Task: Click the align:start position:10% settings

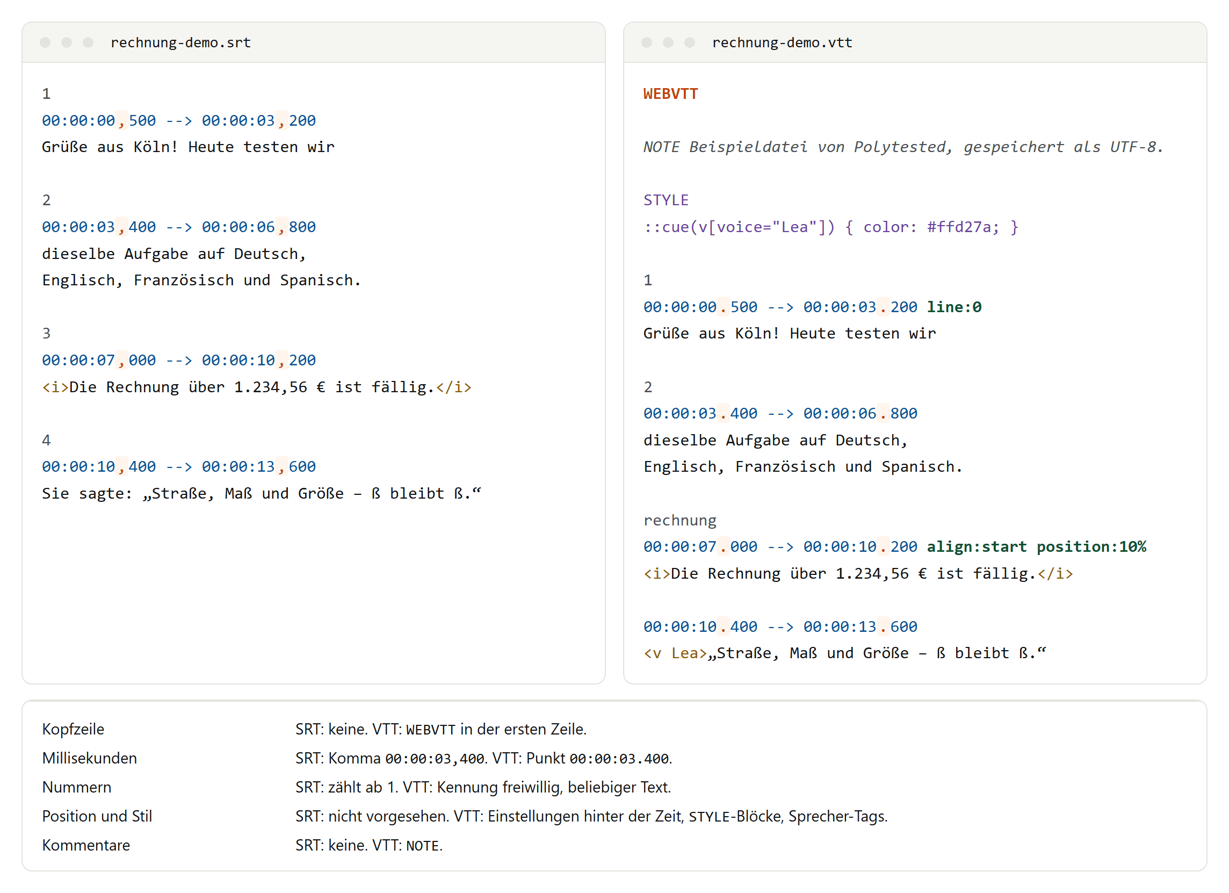Action: click(1036, 546)
